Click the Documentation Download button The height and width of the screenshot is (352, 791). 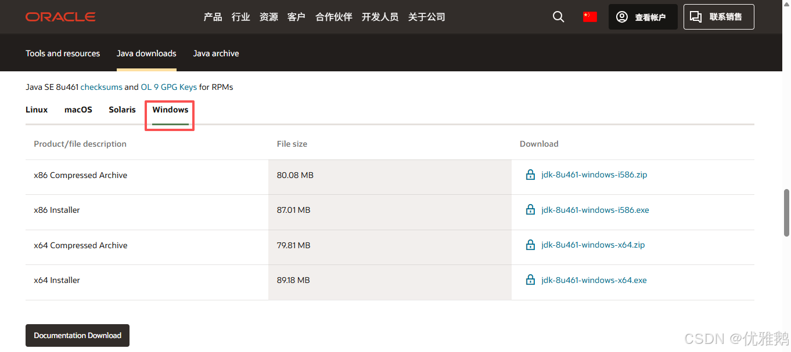tap(77, 335)
